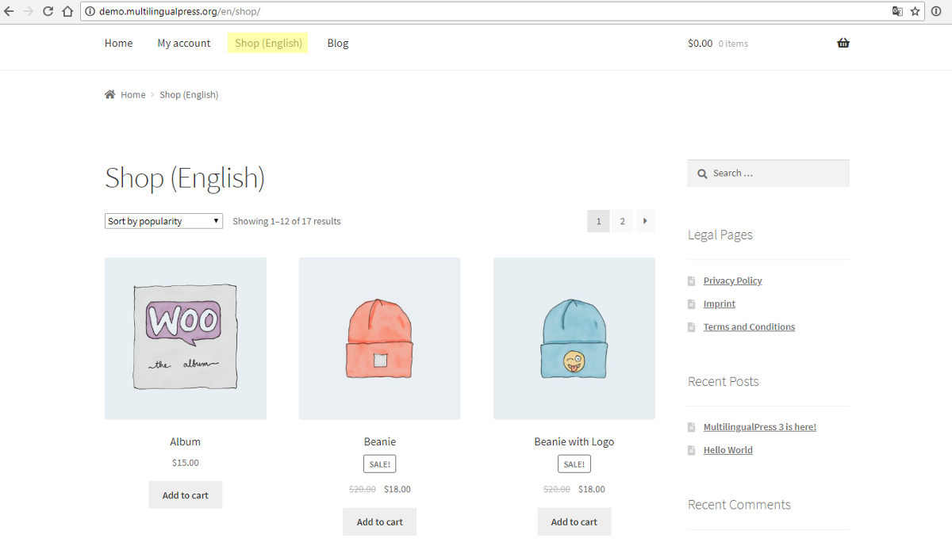Viewport: 952px width, 542px height.
Task: Open the Terms and Conditions link
Action: coord(749,326)
